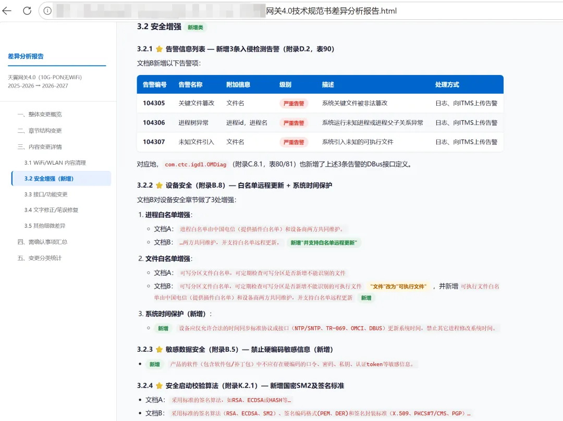Click the "文件"改为"可执行文件" yellow tag
Screen dimensions: 563x421
[x=399, y=287]
